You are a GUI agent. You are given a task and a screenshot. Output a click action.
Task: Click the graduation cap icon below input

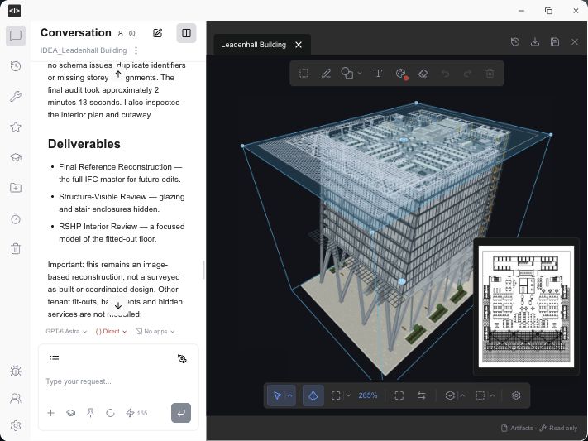point(70,413)
